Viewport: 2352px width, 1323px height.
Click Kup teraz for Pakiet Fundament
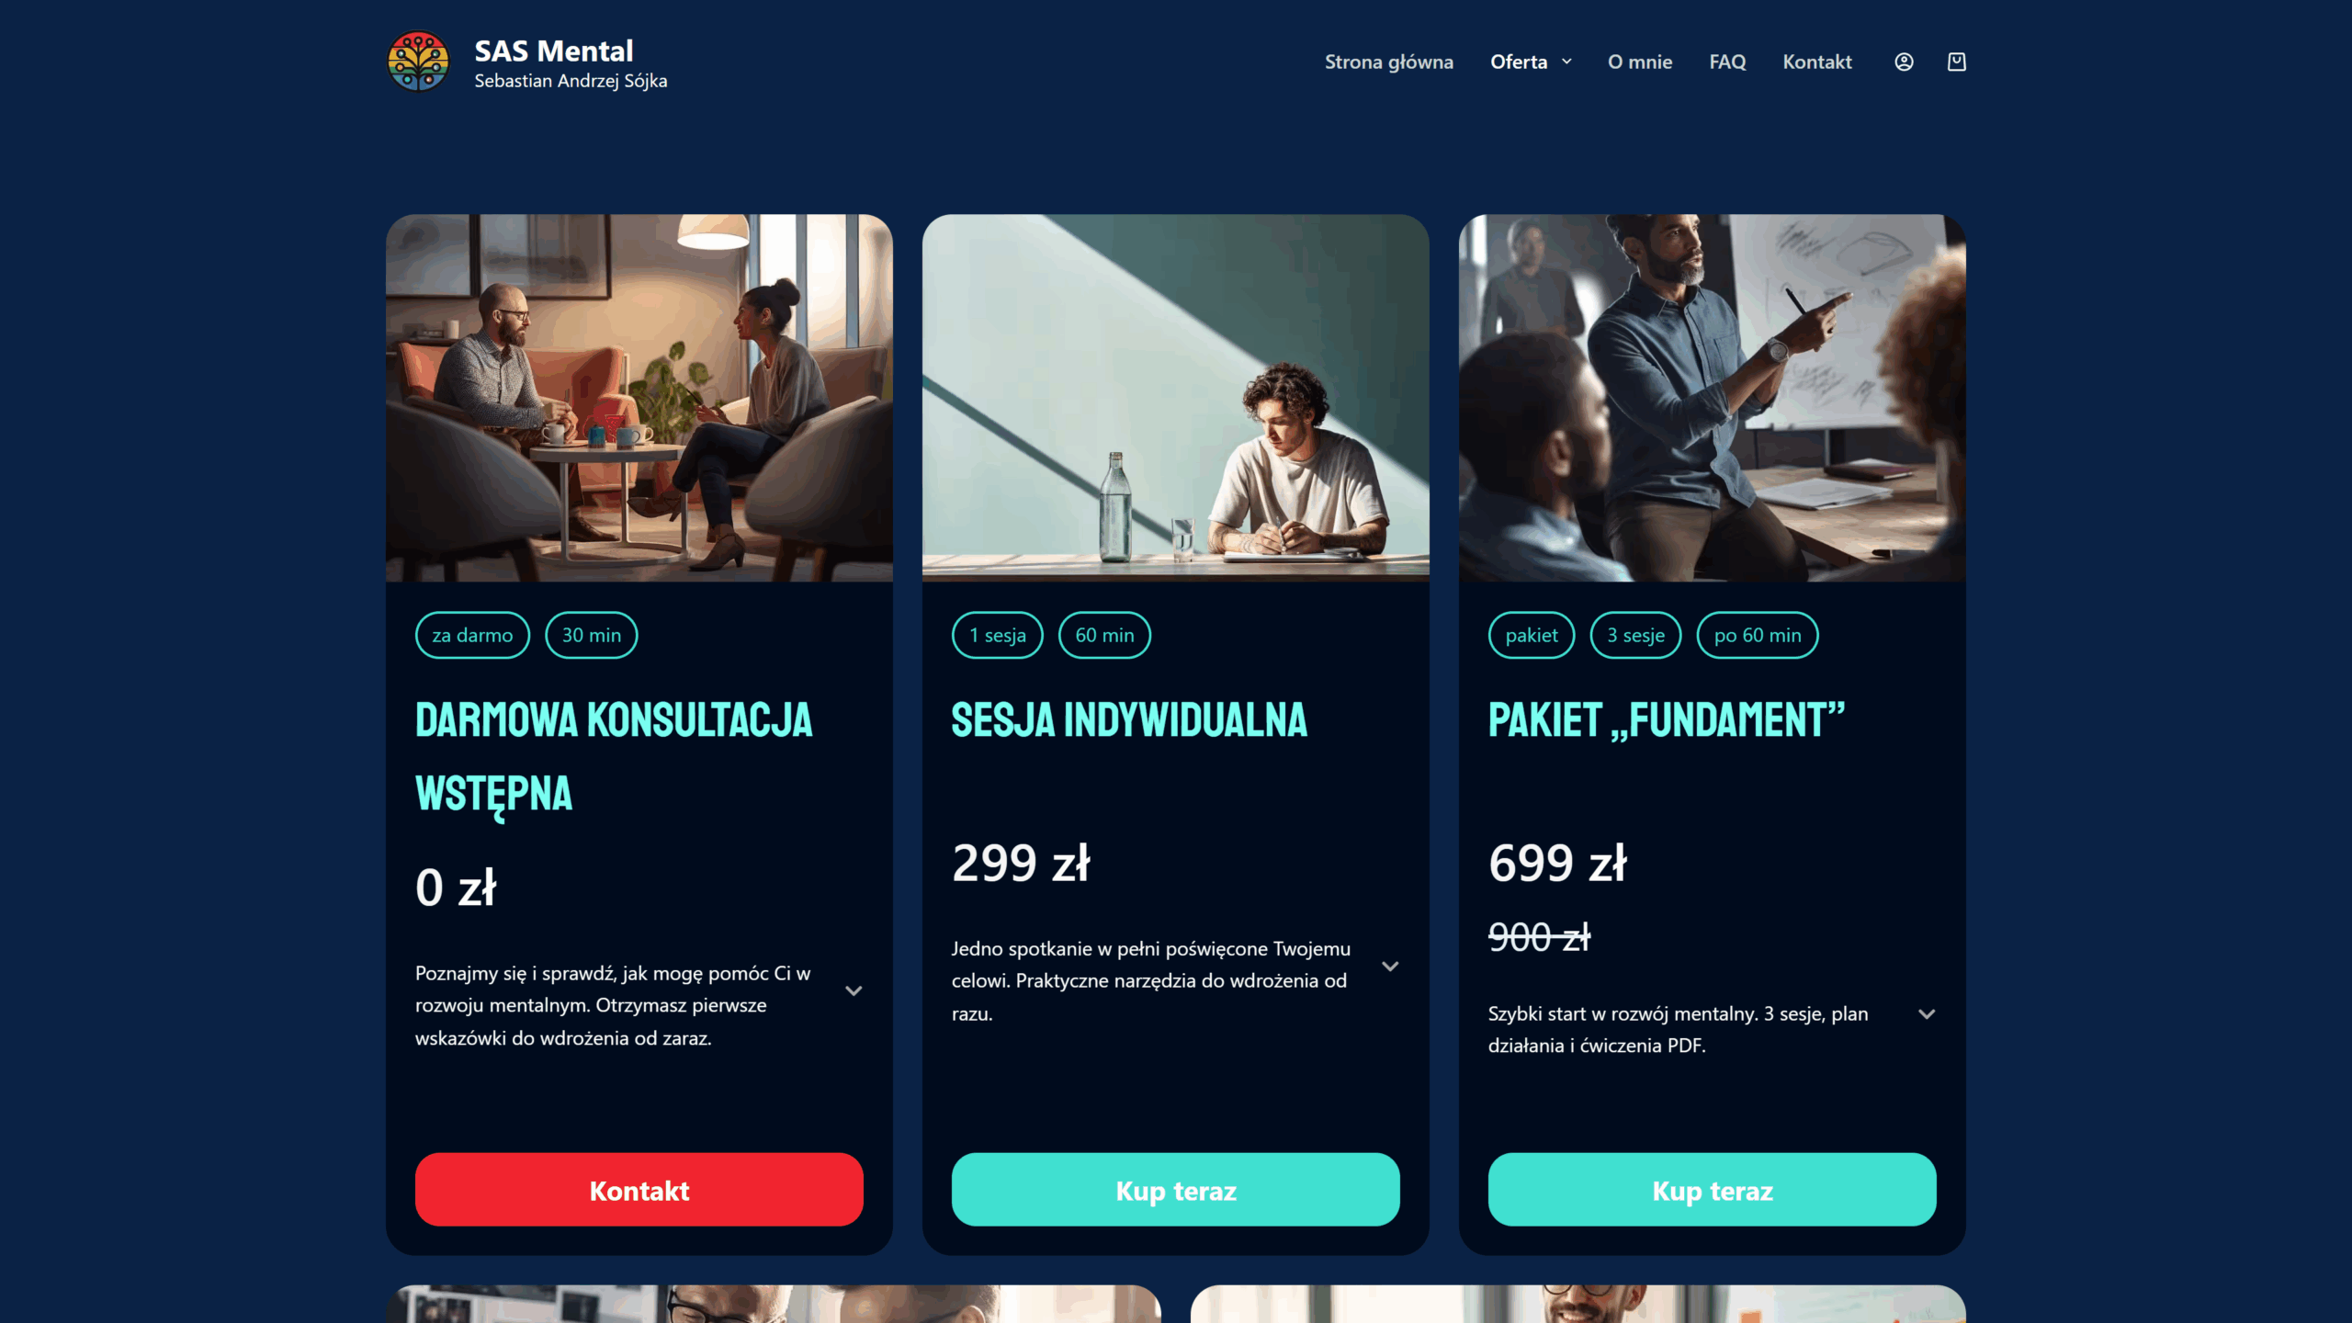[1712, 1190]
